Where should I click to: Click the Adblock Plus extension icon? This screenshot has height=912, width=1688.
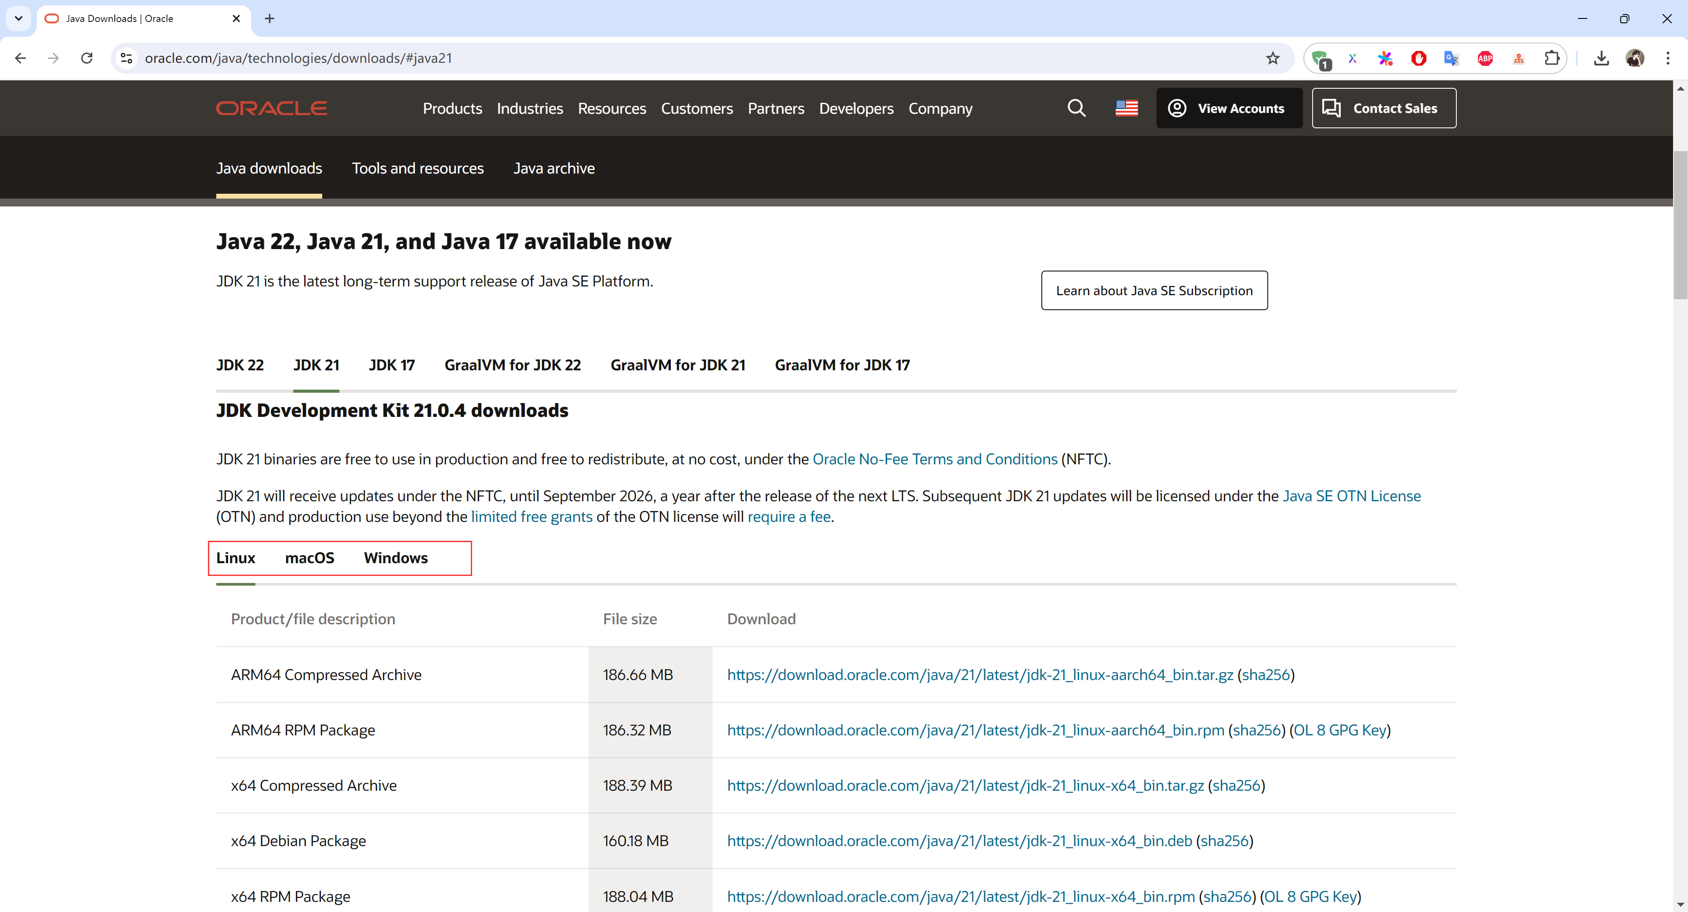[x=1485, y=58]
